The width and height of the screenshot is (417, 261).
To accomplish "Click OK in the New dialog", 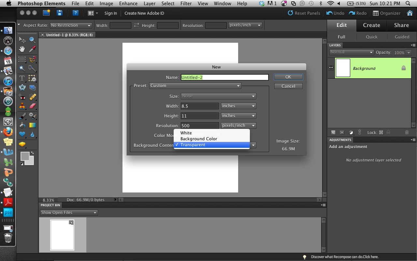I will 288,77.
